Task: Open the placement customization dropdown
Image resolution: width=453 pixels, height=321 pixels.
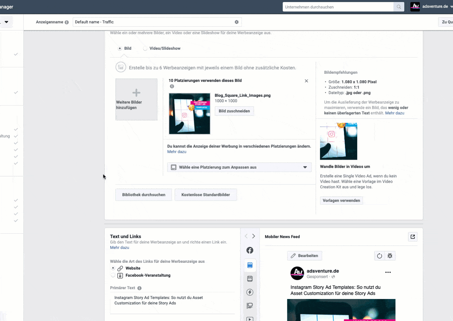Action: [x=239, y=167]
